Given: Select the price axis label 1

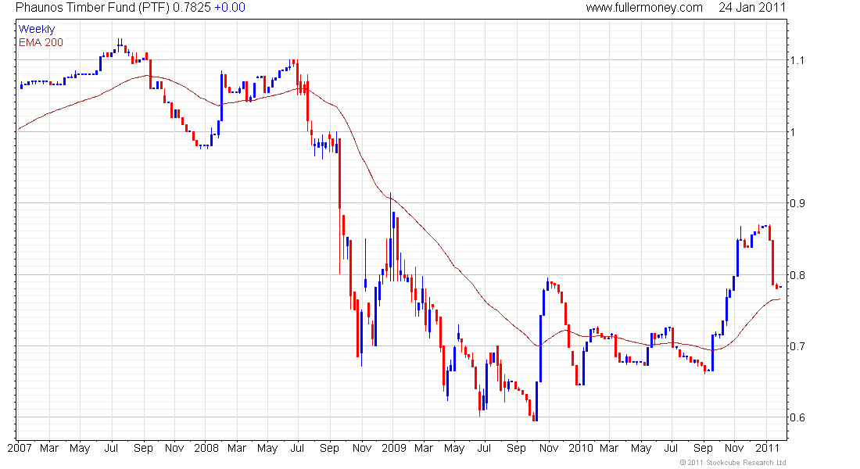Looking at the screenshot, I should [792, 132].
